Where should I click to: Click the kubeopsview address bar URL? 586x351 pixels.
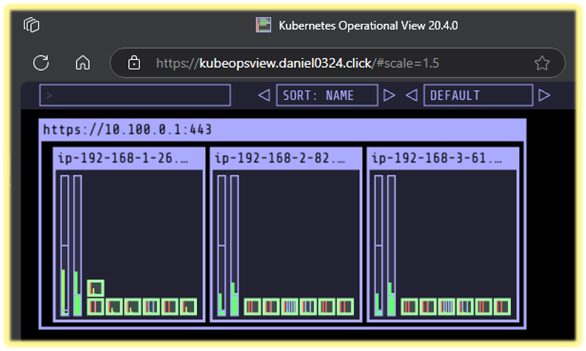(297, 63)
